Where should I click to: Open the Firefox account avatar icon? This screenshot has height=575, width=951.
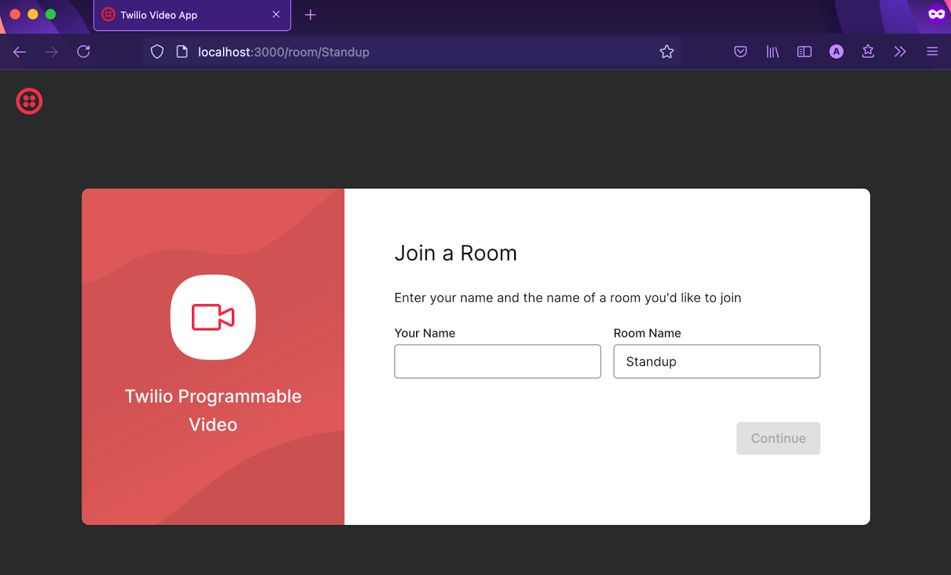tap(836, 52)
